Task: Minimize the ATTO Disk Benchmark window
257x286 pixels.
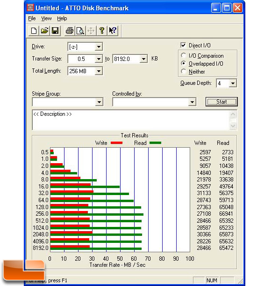Action: point(216,8)
